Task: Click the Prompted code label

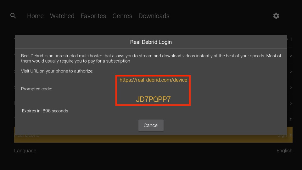Action: click(36, 89)
